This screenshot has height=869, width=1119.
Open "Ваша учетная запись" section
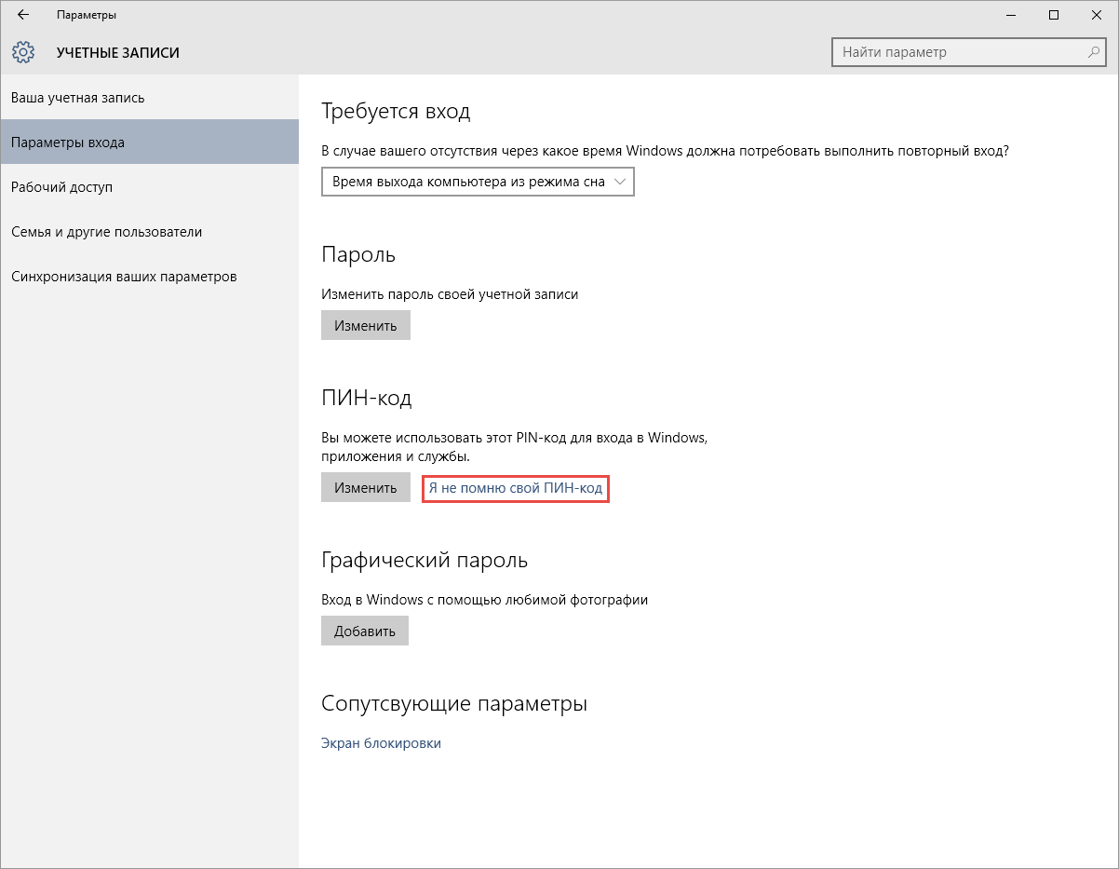coord(149,98)
